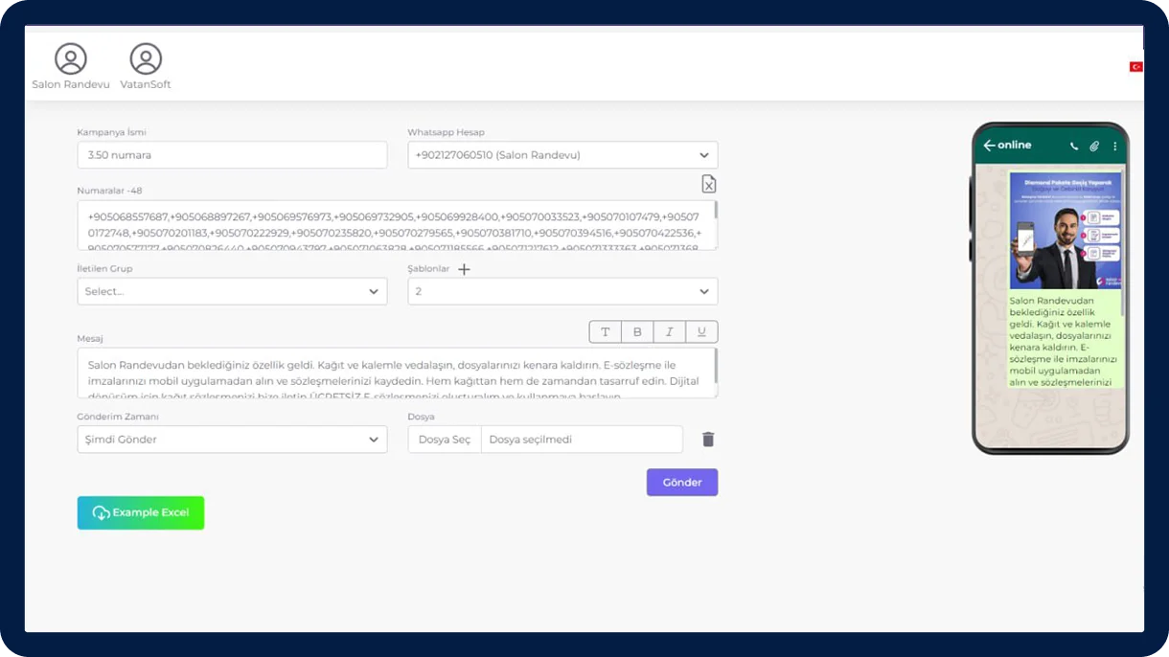Screen dimensions: 1169x657
Task: Tap the paperclip attachment icon in preview
Action: [1094, 147]
